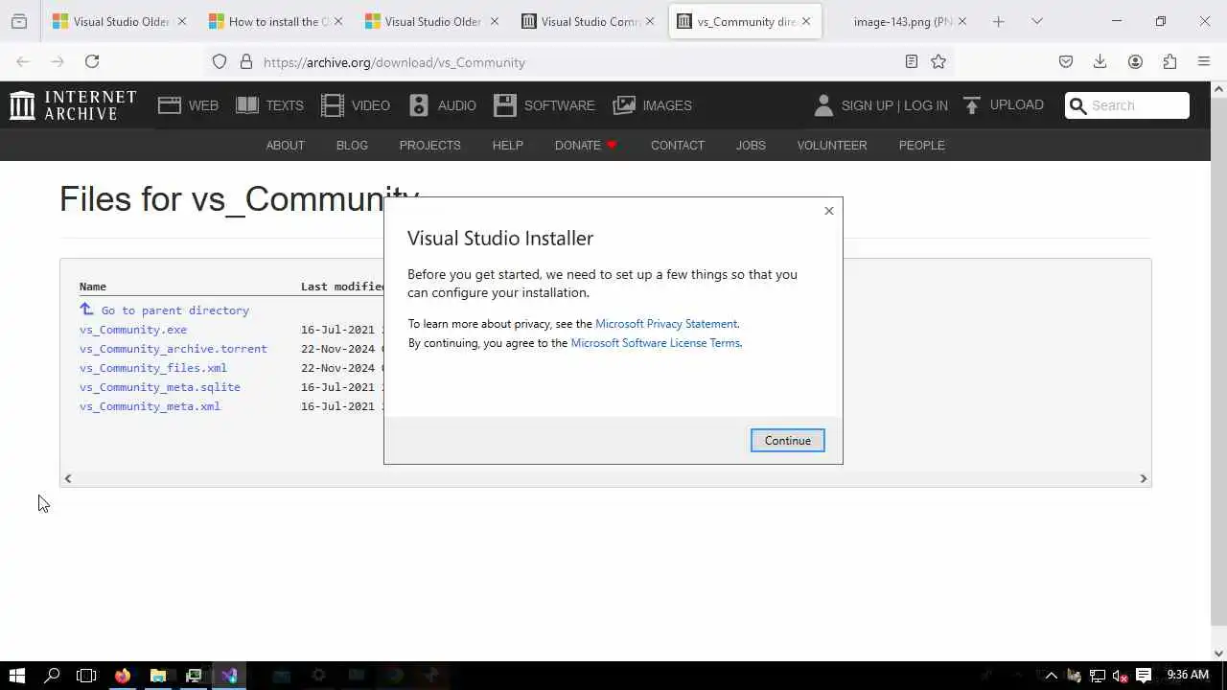This screenshot has height=690, width=1227.
Task: Open vs_Community_archive.torrent link
Action: (174, 349)
